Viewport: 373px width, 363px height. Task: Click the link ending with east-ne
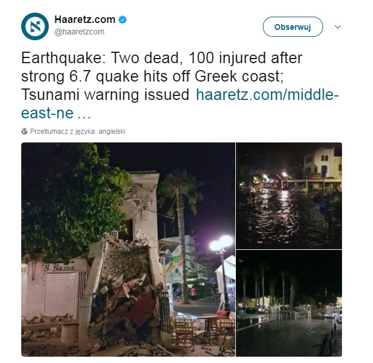click(56, 113)
